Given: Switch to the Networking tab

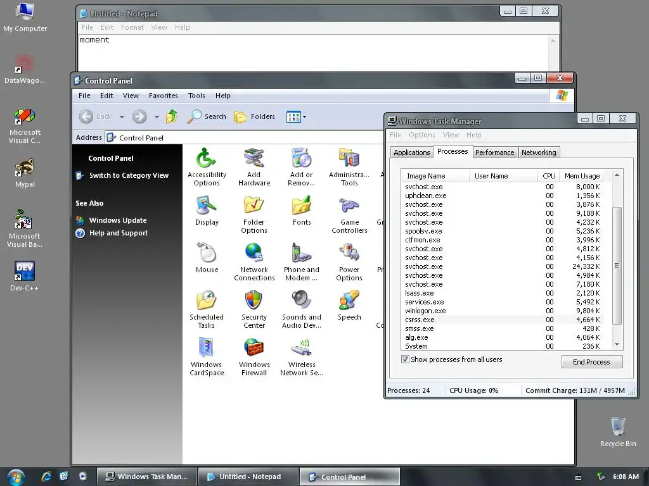Looking at the screenshot, I should pyautogui.click(x=539, y=153).
